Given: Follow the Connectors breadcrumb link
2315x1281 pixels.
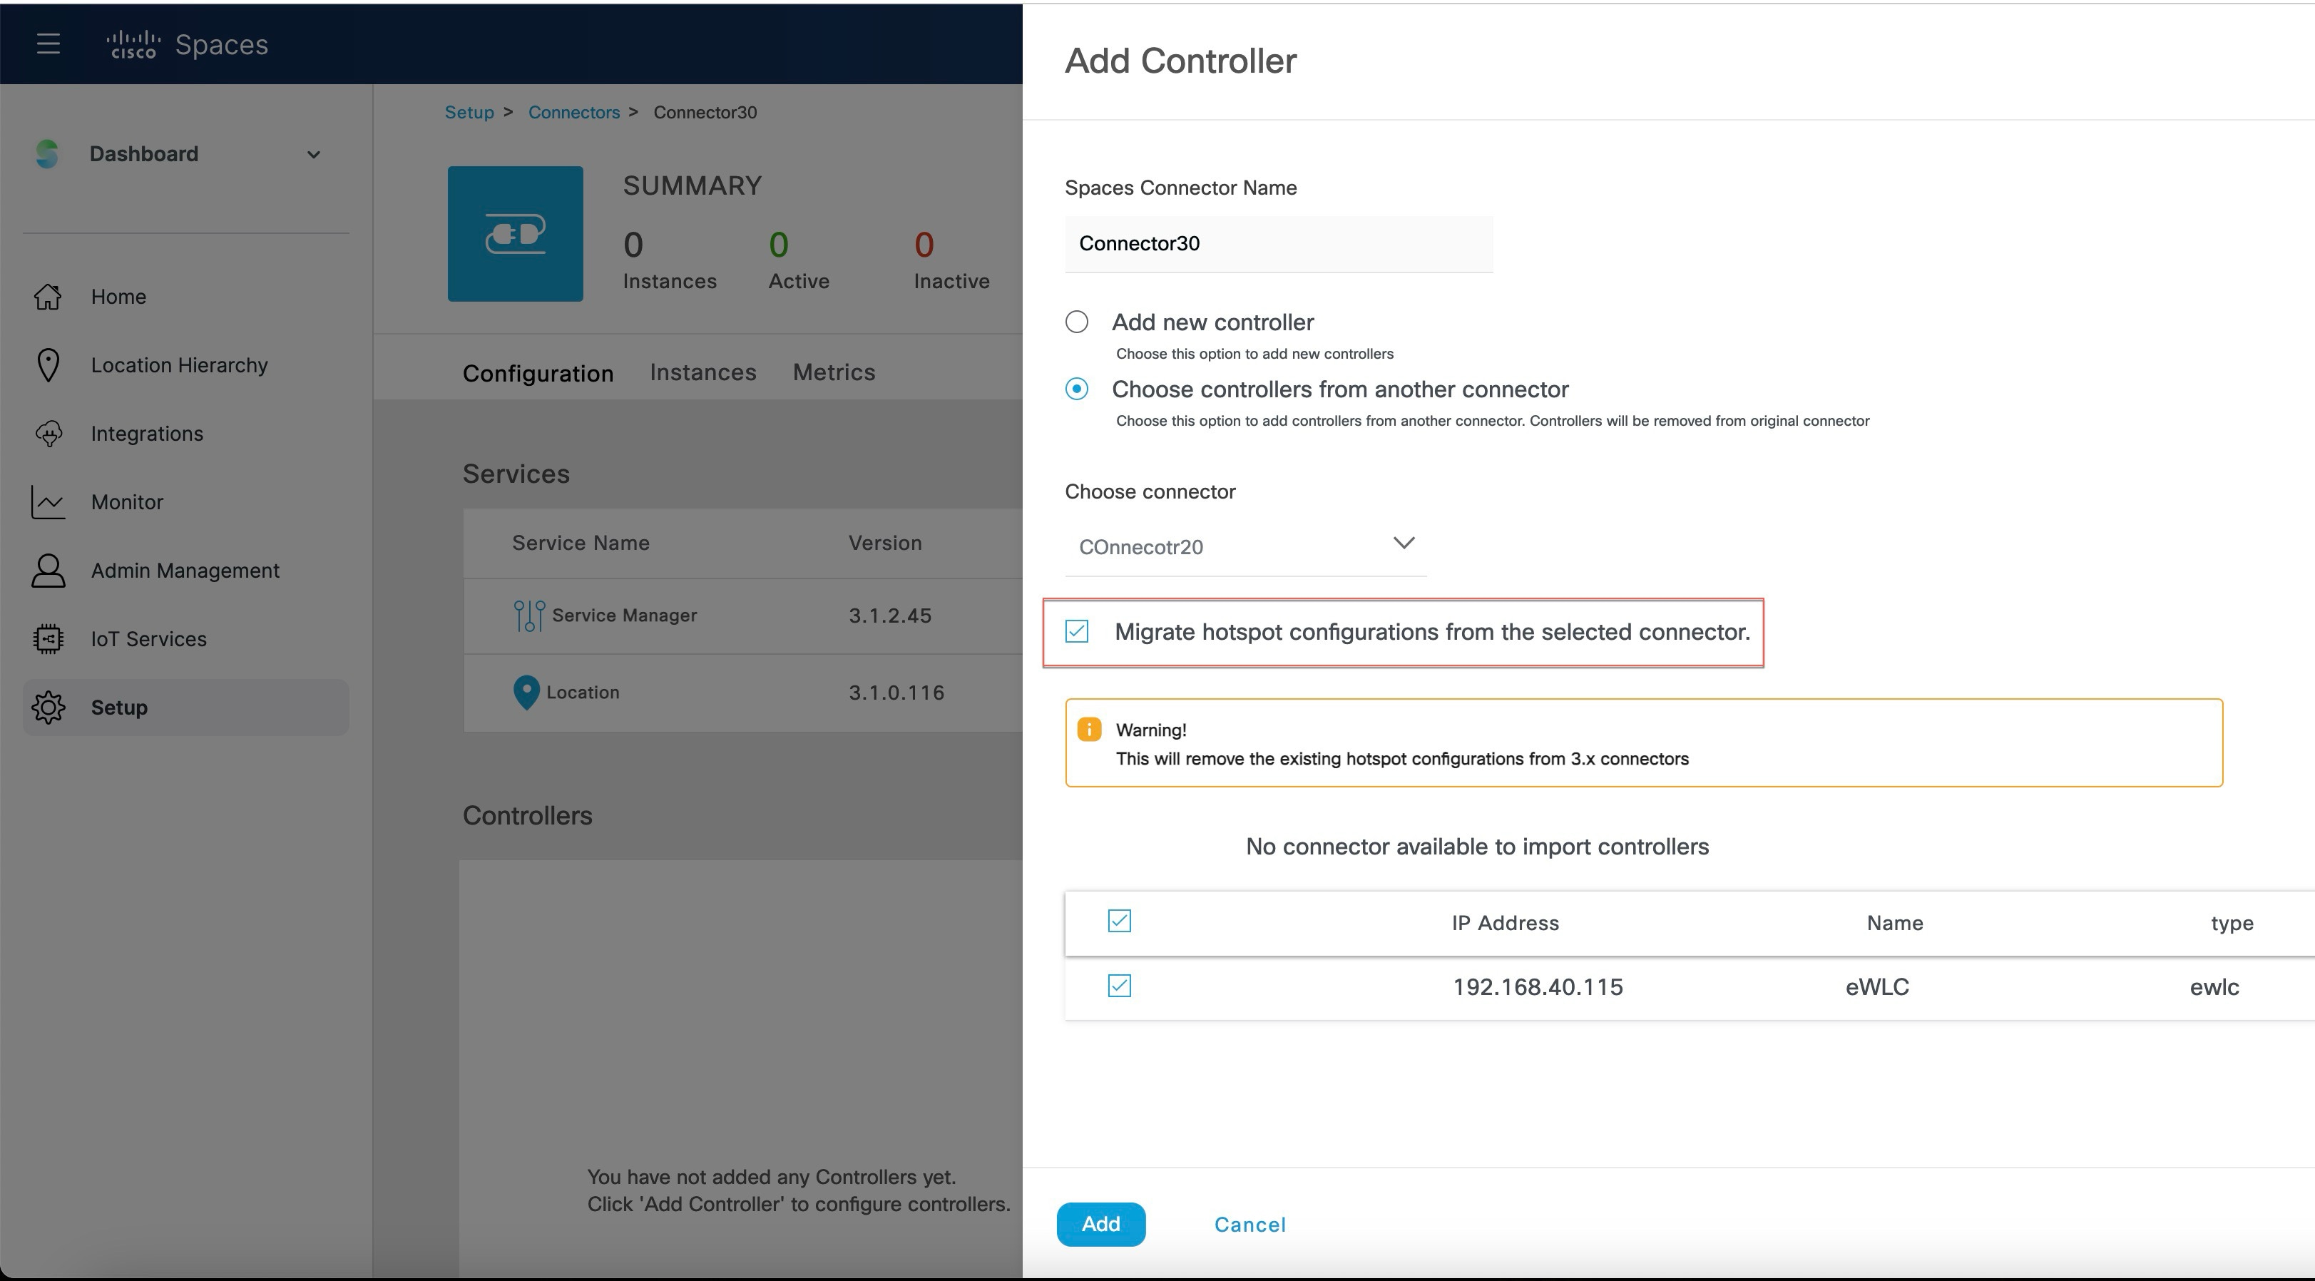Looking at the screenshot, I should tap(574, 113).
